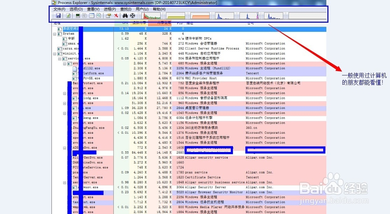Click 'Client Server Runtime Process' description
This screenshot has width=390, height=214.
coord(212,48)
